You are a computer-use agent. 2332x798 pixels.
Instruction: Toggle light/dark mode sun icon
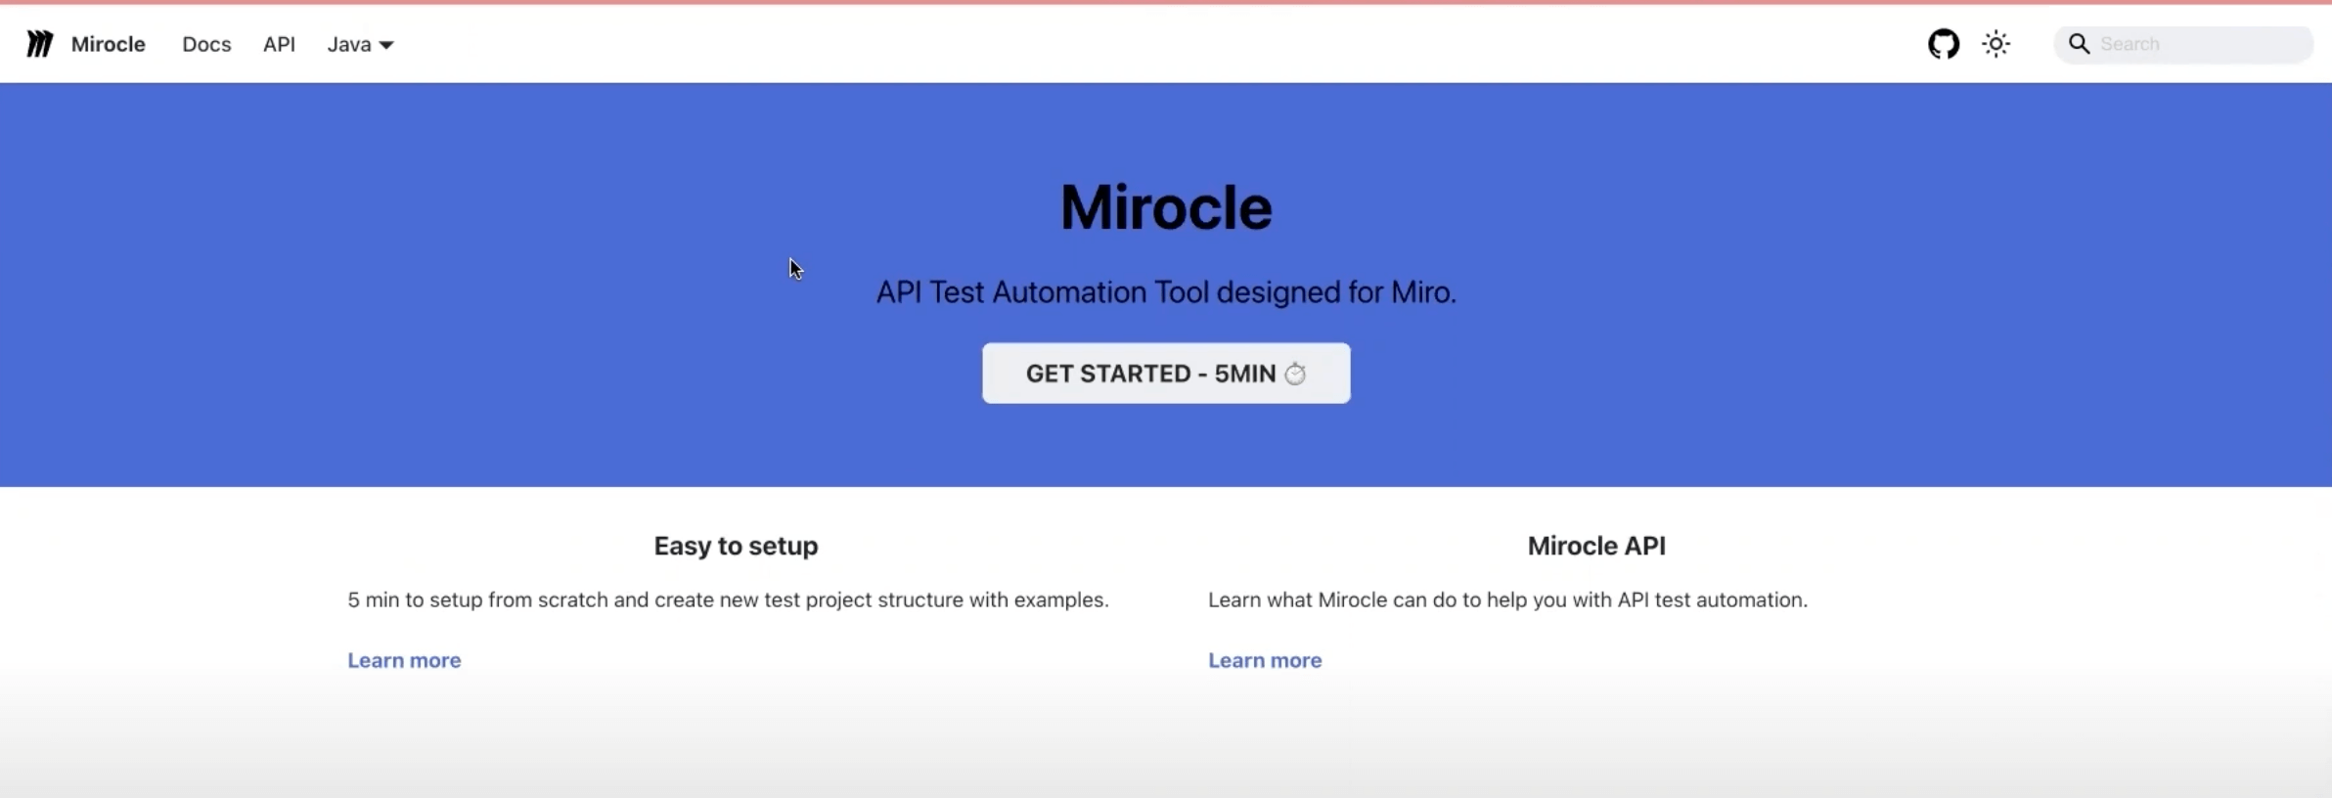(x=1996, y=44)
